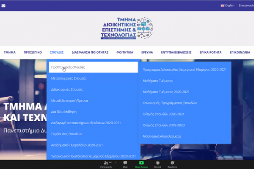
Task: Choose Δια Βίου Μάθηση menu entry
Action: (x=94, y=112)
